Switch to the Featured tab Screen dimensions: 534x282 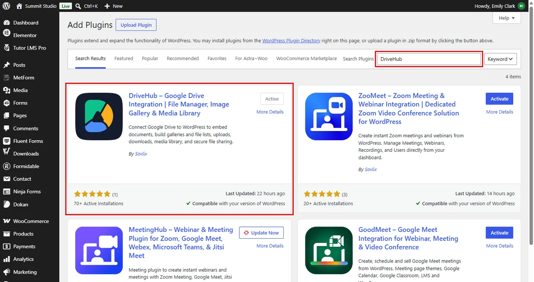(124, 58)
